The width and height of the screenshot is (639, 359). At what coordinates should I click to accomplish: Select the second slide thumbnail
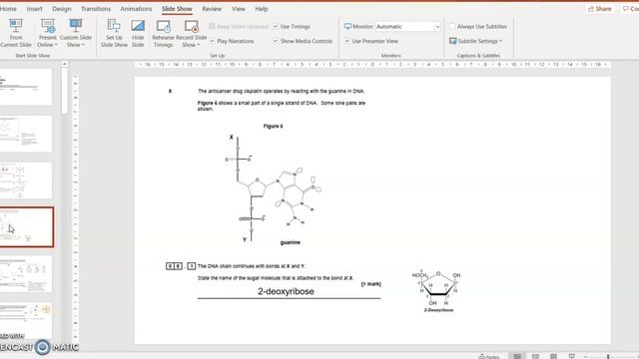point(25,134)
